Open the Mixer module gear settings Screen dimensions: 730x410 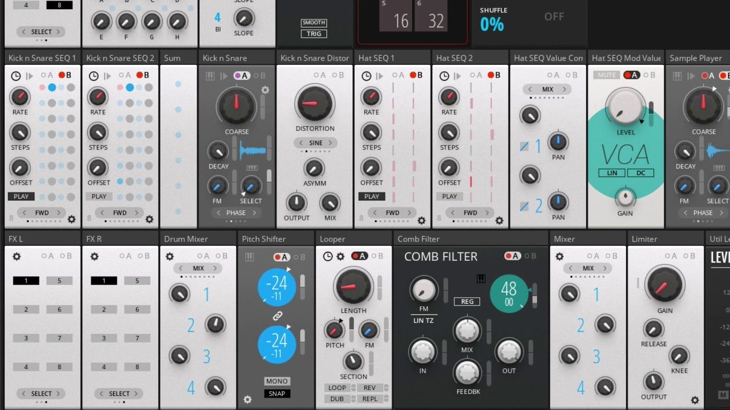(559, 257)
